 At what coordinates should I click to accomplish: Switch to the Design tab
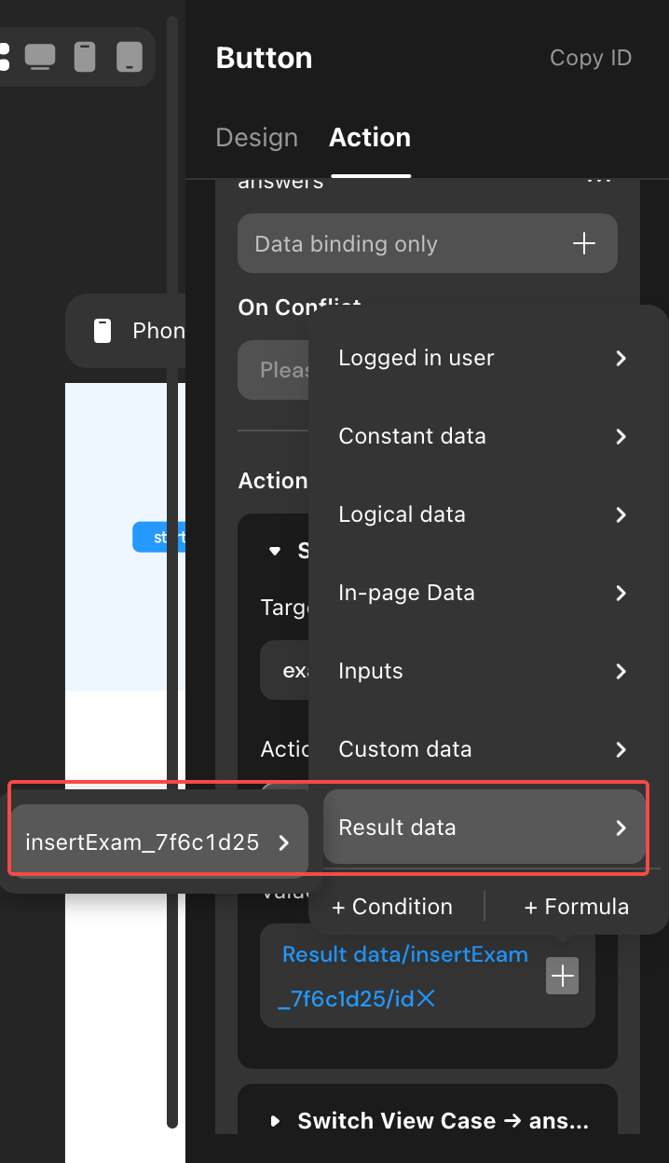coord(257,137)
